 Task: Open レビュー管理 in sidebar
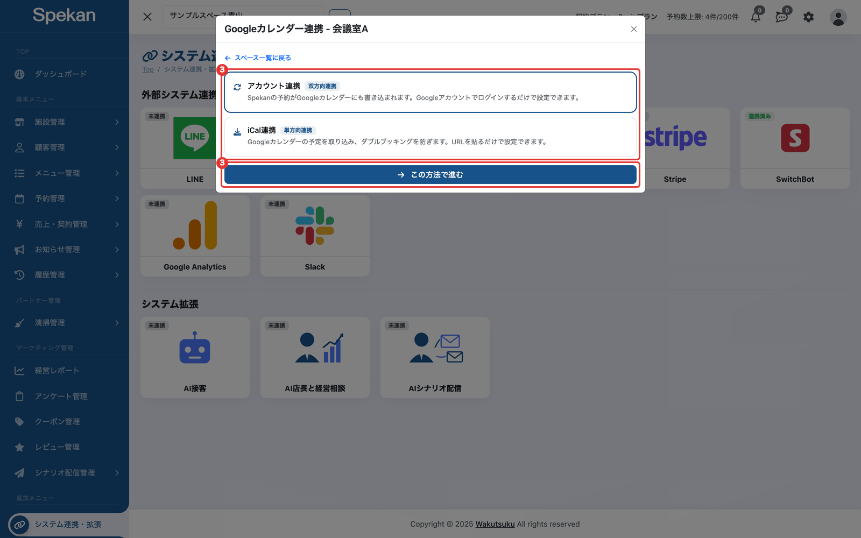pos(65,447)
